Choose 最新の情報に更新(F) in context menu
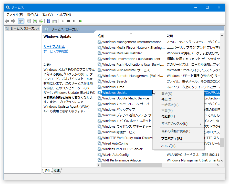This screenshot has height=184, width=229. click(x=178, y=131)
